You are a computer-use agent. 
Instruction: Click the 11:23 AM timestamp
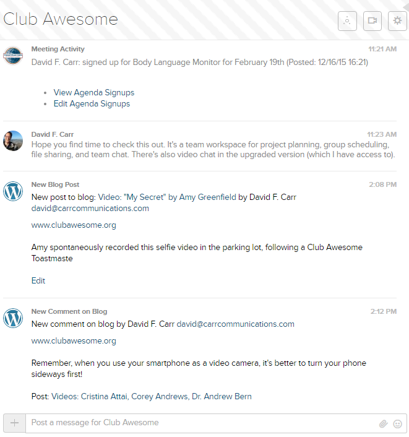pyautogui.click(x=382, y=134)
